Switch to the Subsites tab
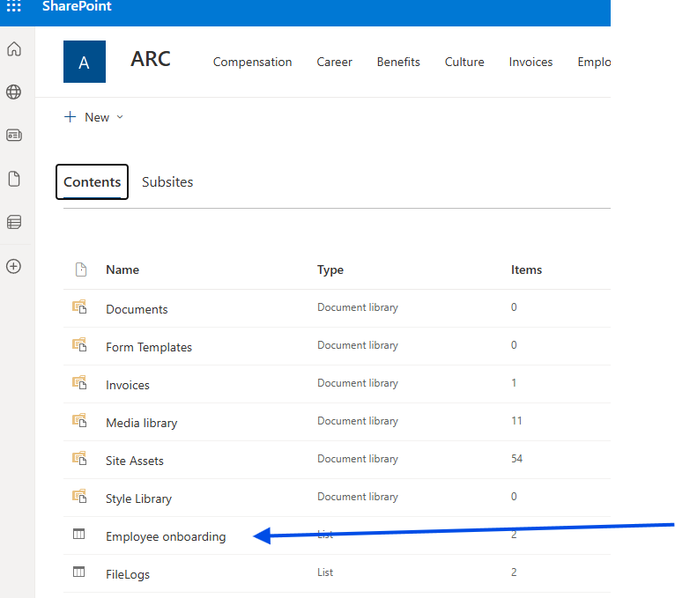Screen dimensions: 675x598 click(167, 182)
